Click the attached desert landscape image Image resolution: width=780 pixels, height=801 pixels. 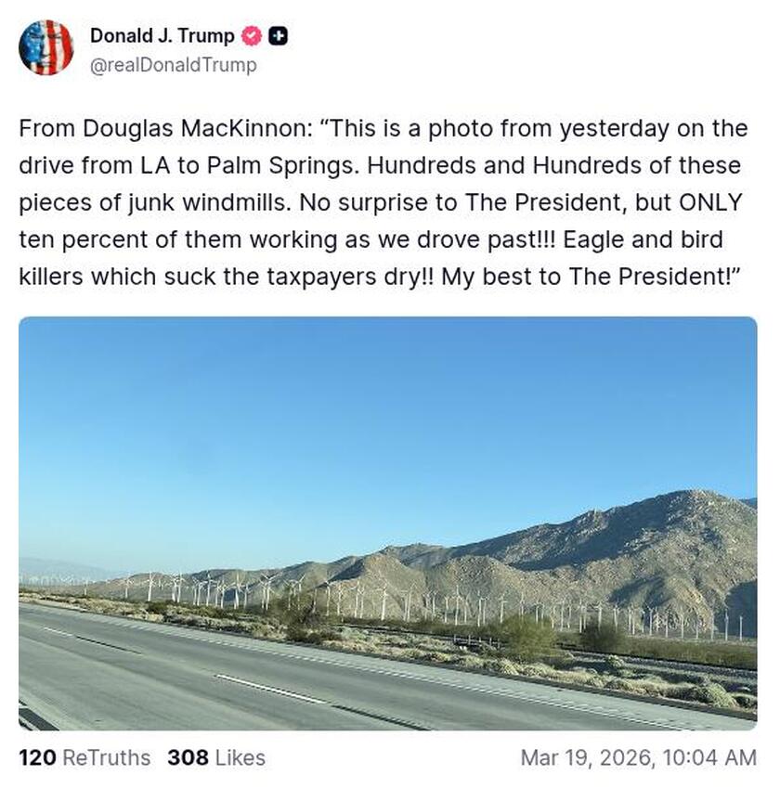click(x=390, y=524)
